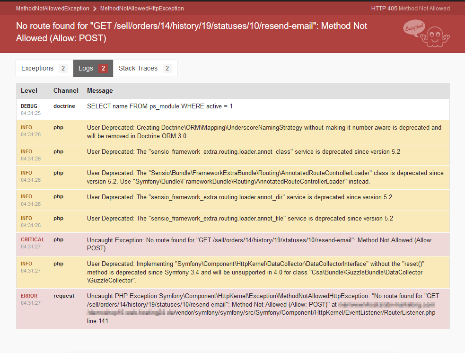Click the UnderscoreNamingStrategy deprecation message
Image resolution: width=465 pixels, height=353 pixels.
tap(264, 132)
